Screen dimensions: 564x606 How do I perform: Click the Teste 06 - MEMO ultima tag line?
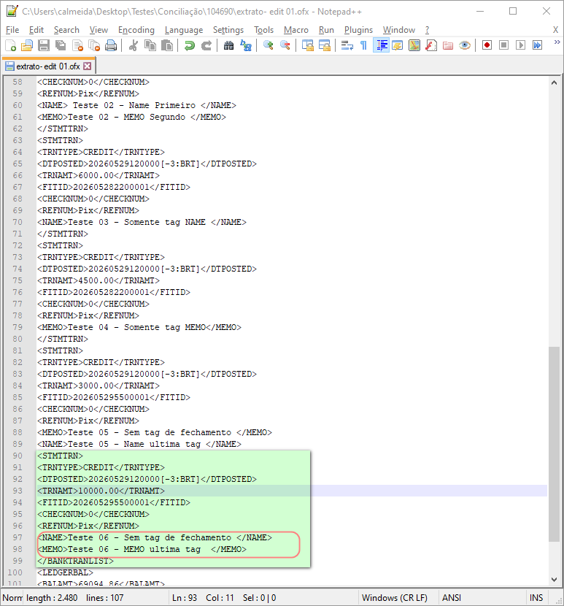point(142,549)
